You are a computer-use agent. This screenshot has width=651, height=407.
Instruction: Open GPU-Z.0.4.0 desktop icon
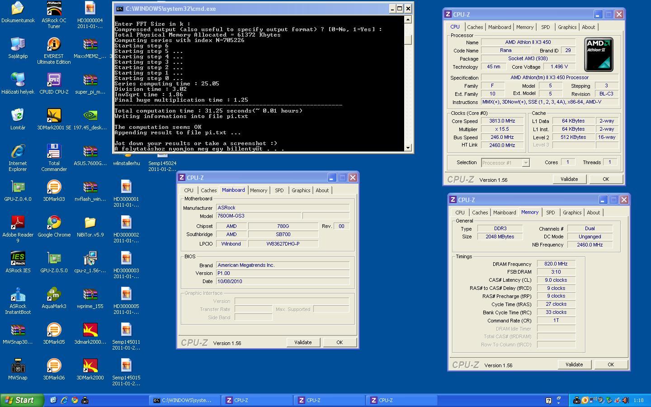coord(18,190)
